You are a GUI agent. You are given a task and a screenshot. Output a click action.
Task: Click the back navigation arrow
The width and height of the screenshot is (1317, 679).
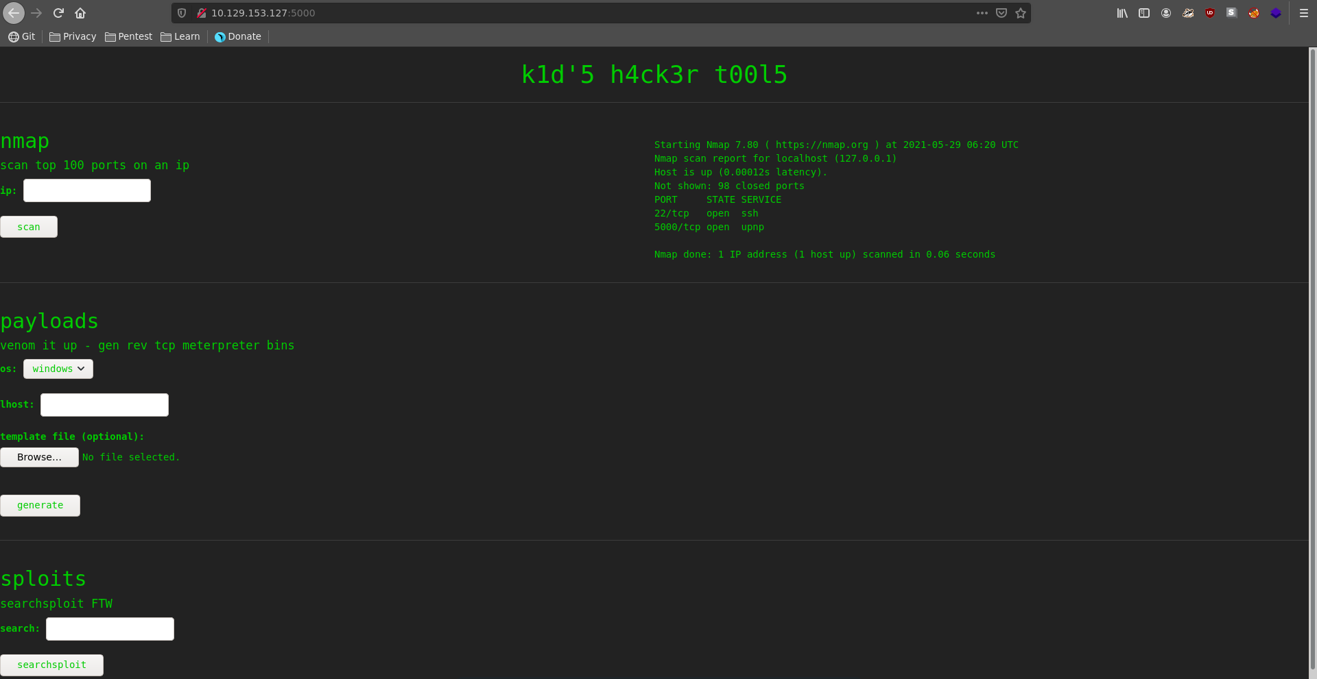point(14,13)
